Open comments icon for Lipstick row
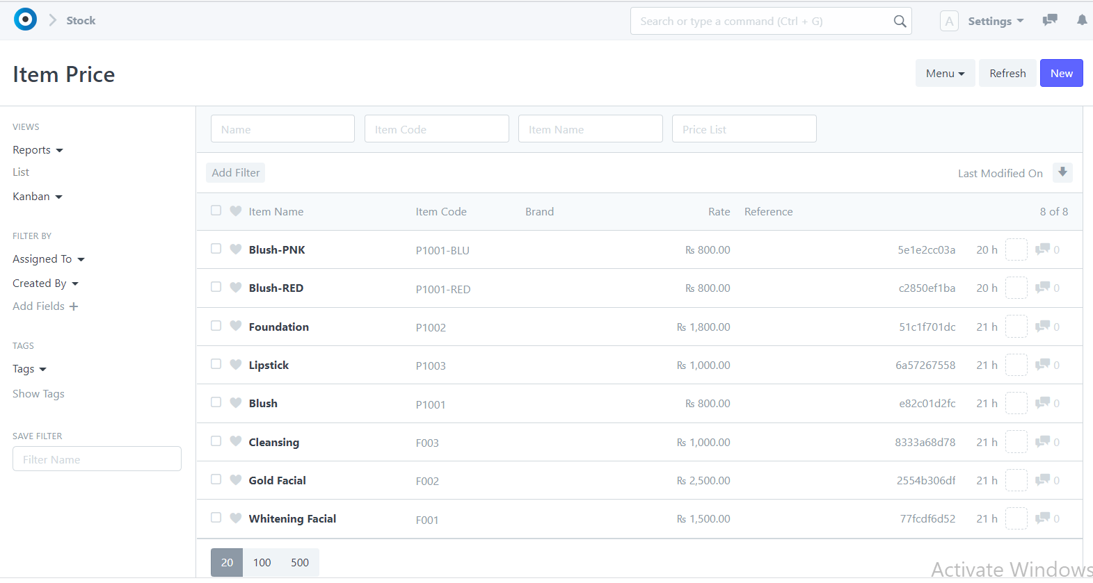 pyautogui.click(x=1042, y=365)
